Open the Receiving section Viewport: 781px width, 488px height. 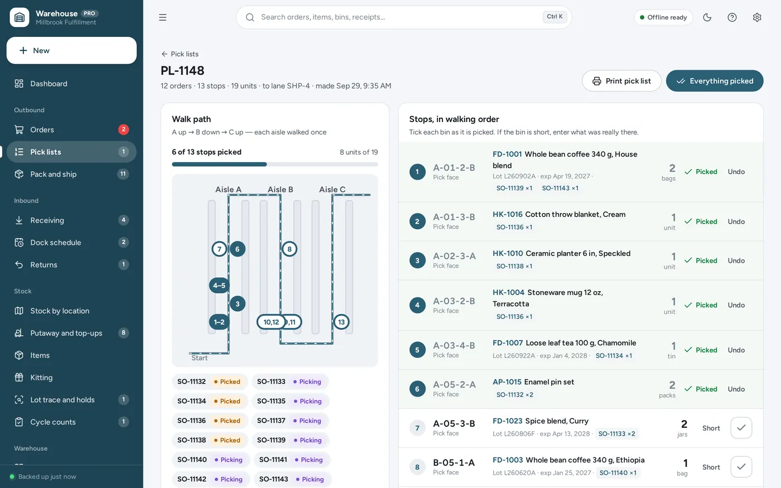[71, 220]
